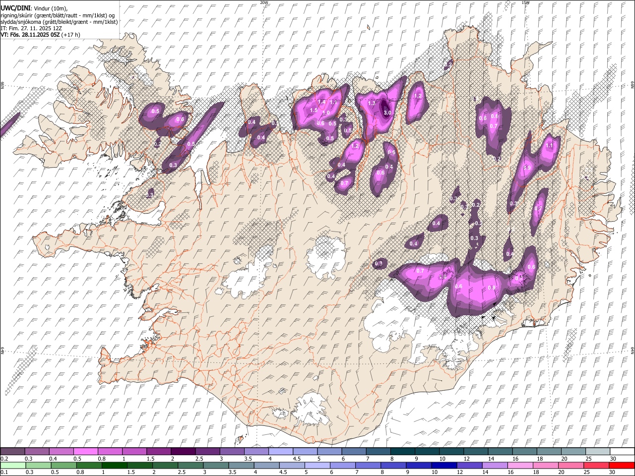This screenshot has height=476, width=635.
Task: Click the 1.3 precipitation value label on the map
Action: pos(372,103)
